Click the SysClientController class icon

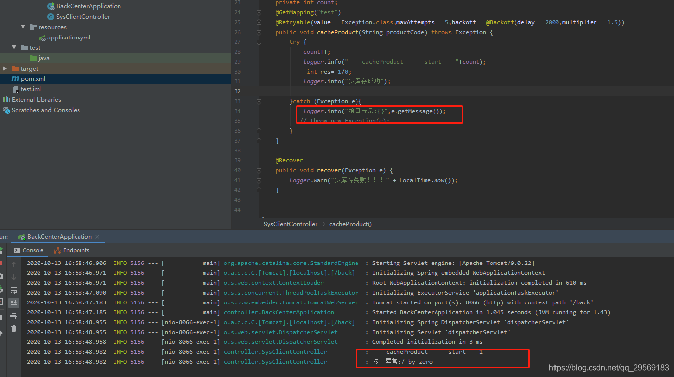(x=50, y=16)
